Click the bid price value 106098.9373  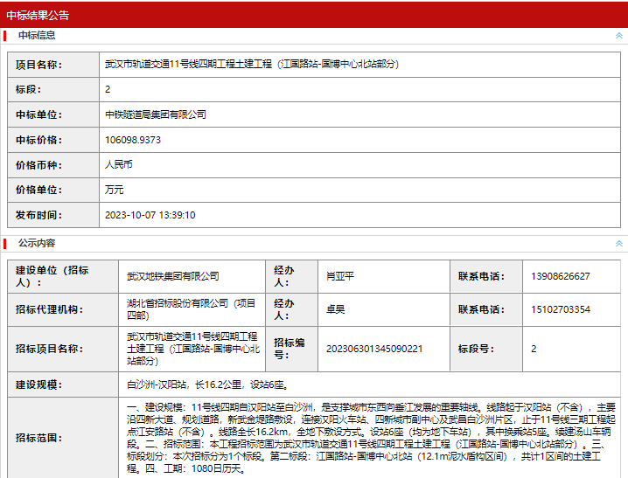[x=133, y=140]
